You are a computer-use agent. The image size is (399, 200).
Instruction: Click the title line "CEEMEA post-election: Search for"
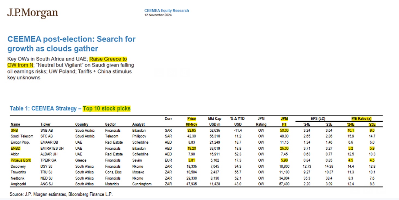(x=72, y=39)
